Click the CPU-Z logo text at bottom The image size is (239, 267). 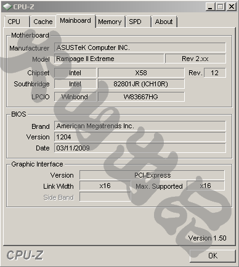(25, 255)
